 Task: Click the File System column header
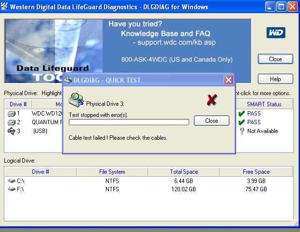[x=112, y=172]
